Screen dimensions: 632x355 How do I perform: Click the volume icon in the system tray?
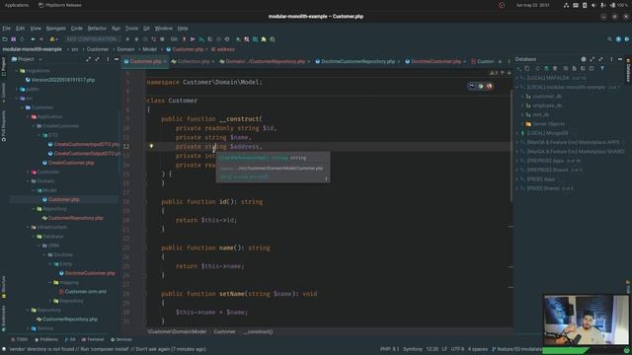click(x=593, y=5)
